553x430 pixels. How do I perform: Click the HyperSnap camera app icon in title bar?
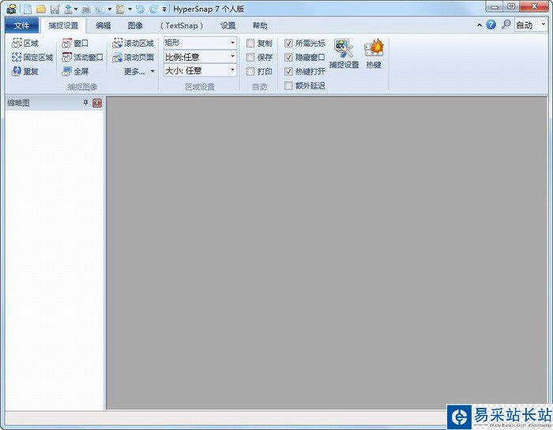tap(11, 9)
